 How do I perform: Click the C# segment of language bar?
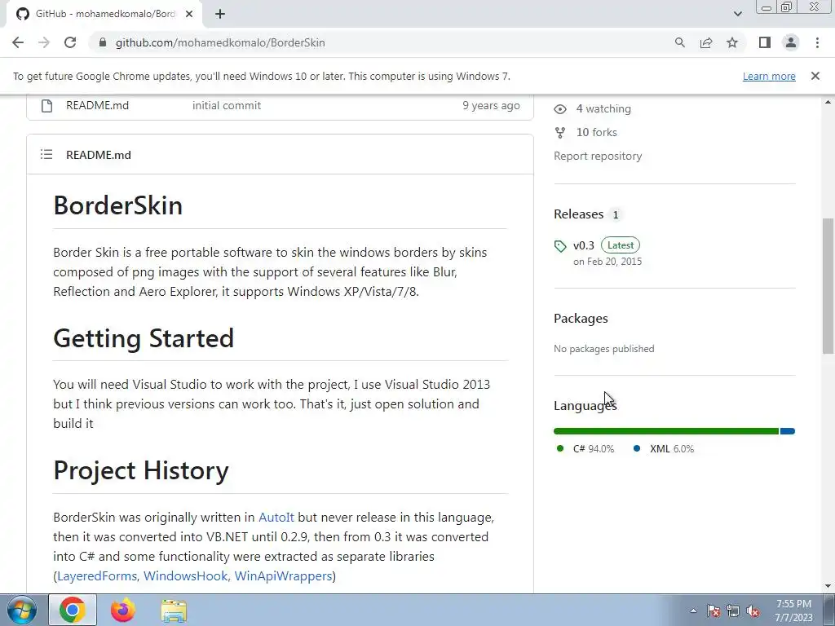(666, 431)
